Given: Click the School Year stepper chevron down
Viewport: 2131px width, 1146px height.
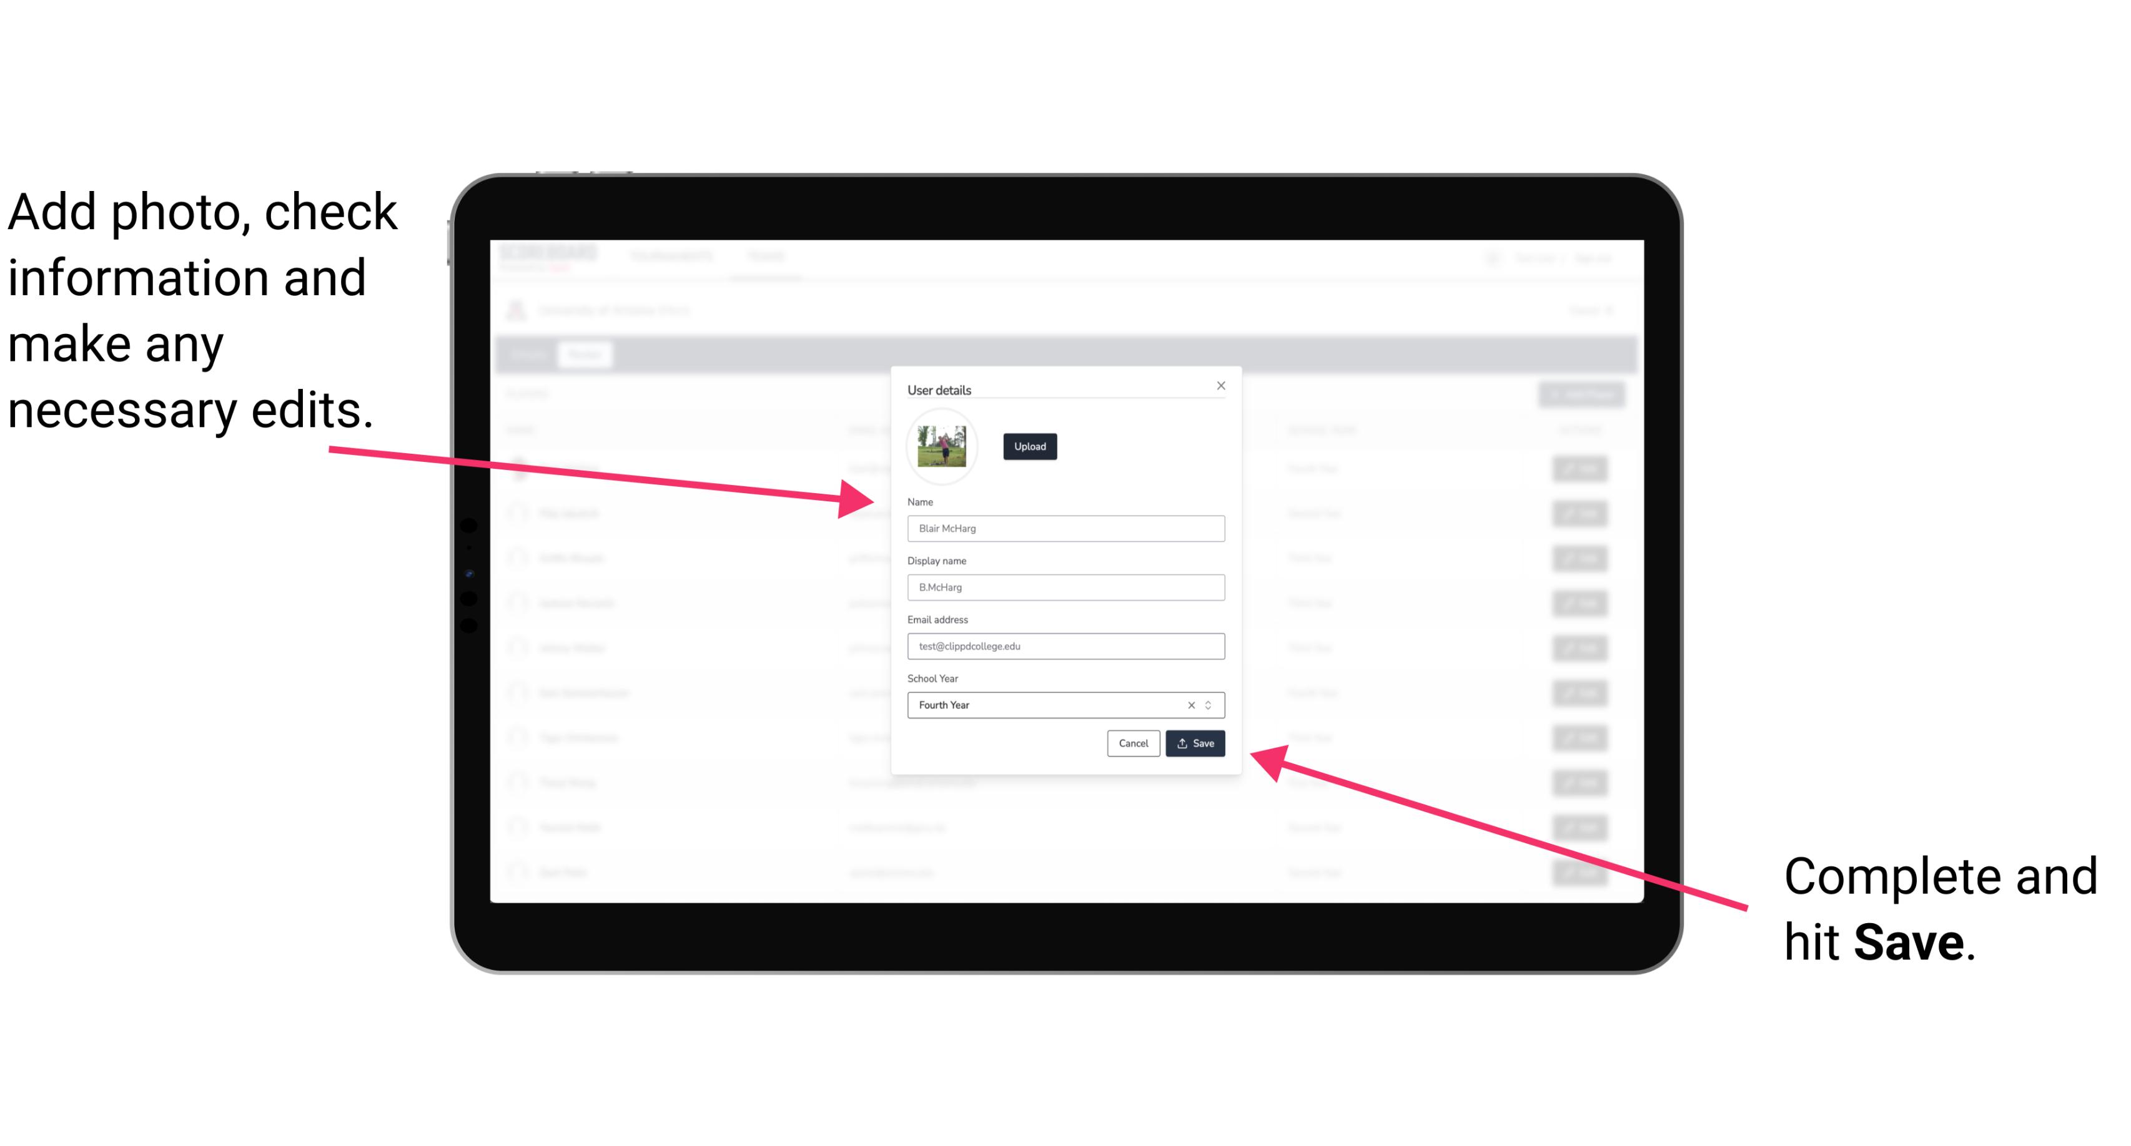Looking at the screenshot, I should [x=1210, y=708].
